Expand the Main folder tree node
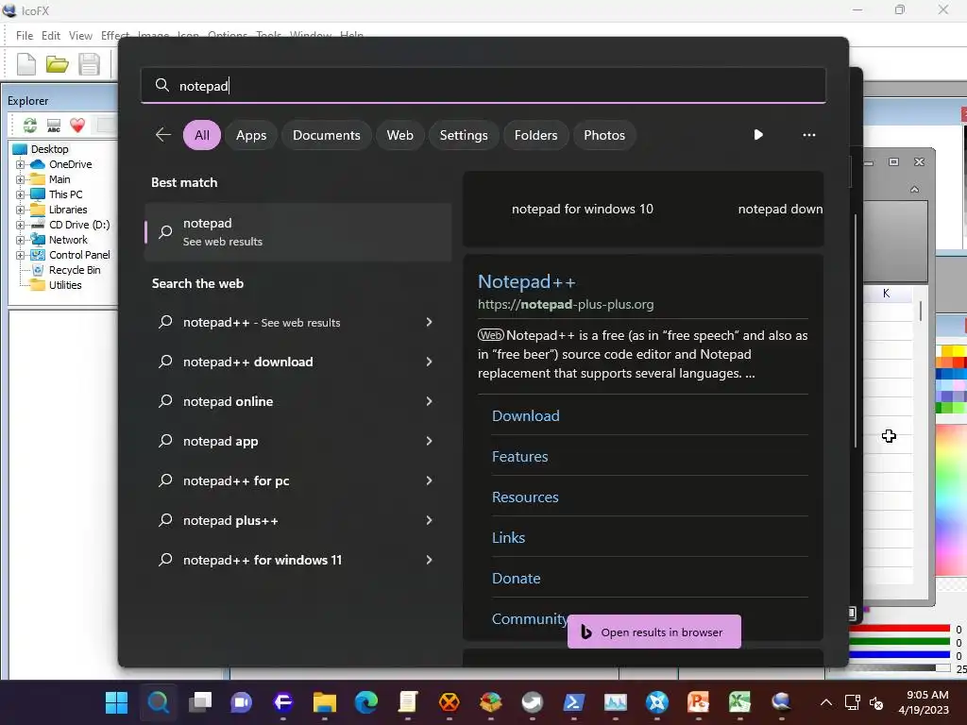The image size is (967, 725). point(21,179)
